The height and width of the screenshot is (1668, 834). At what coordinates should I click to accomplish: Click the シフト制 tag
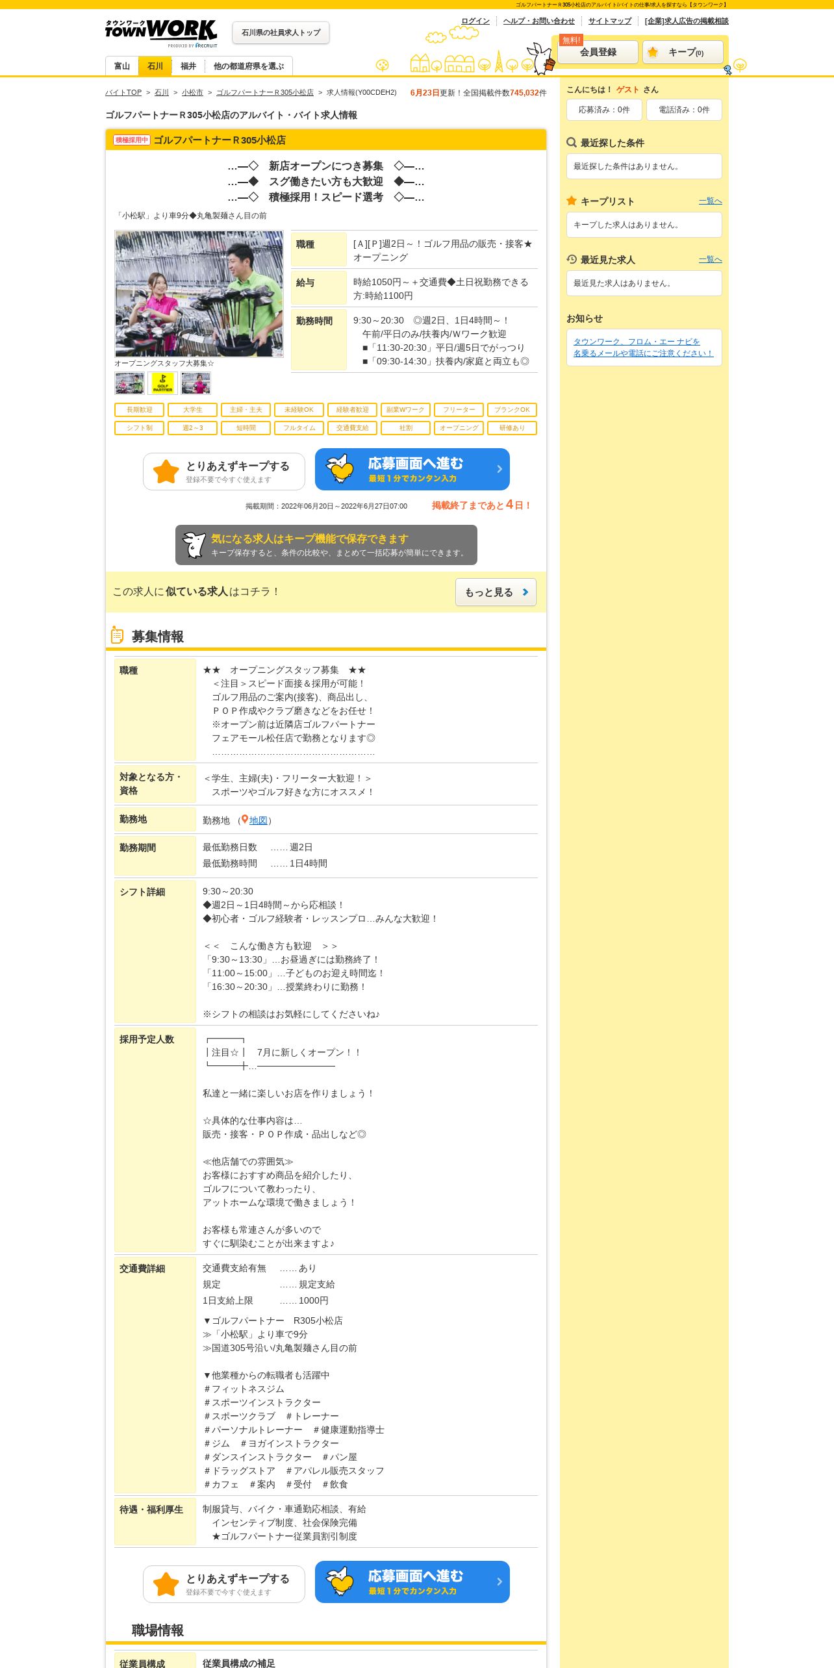click(140, 428)
